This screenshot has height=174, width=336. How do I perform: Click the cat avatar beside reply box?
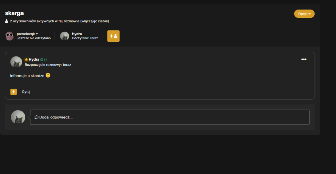coord(18,117)
